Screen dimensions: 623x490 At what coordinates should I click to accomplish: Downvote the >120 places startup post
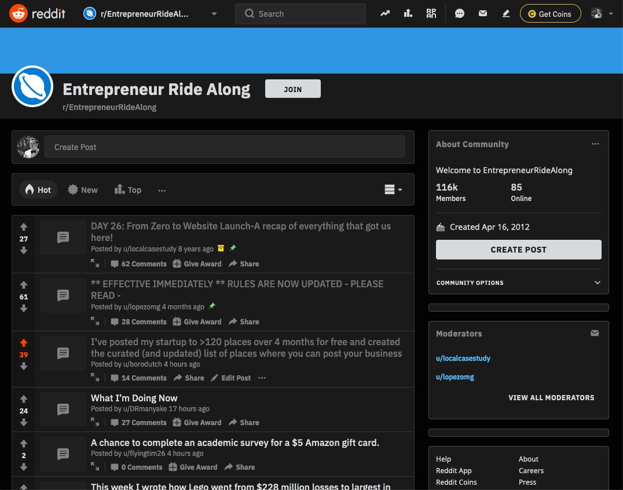[x=24, y=366]
